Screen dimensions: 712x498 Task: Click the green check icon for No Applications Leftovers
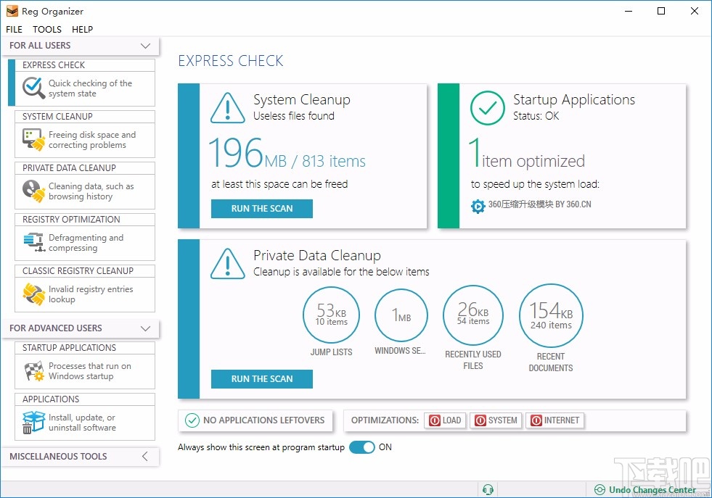[x=192, y=420]
